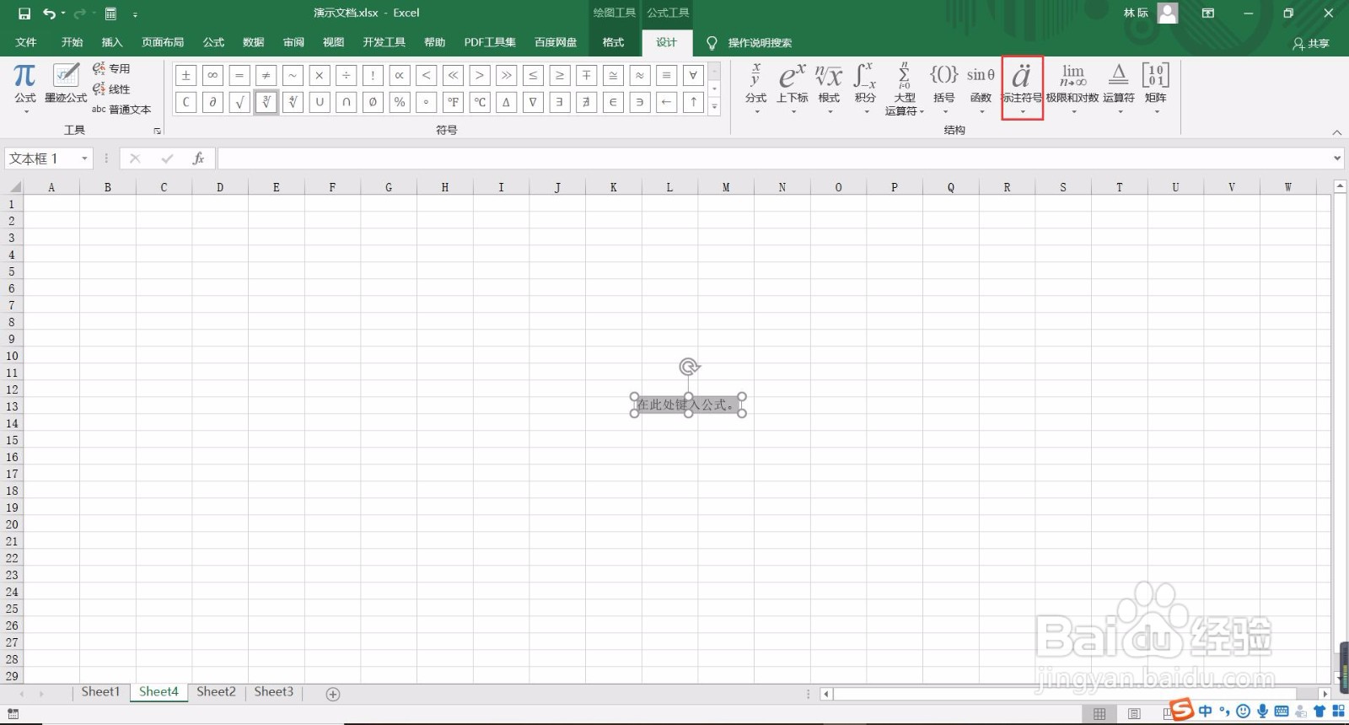Click the Insert Function fx button

pyautogui.click(x=198, y=158)
